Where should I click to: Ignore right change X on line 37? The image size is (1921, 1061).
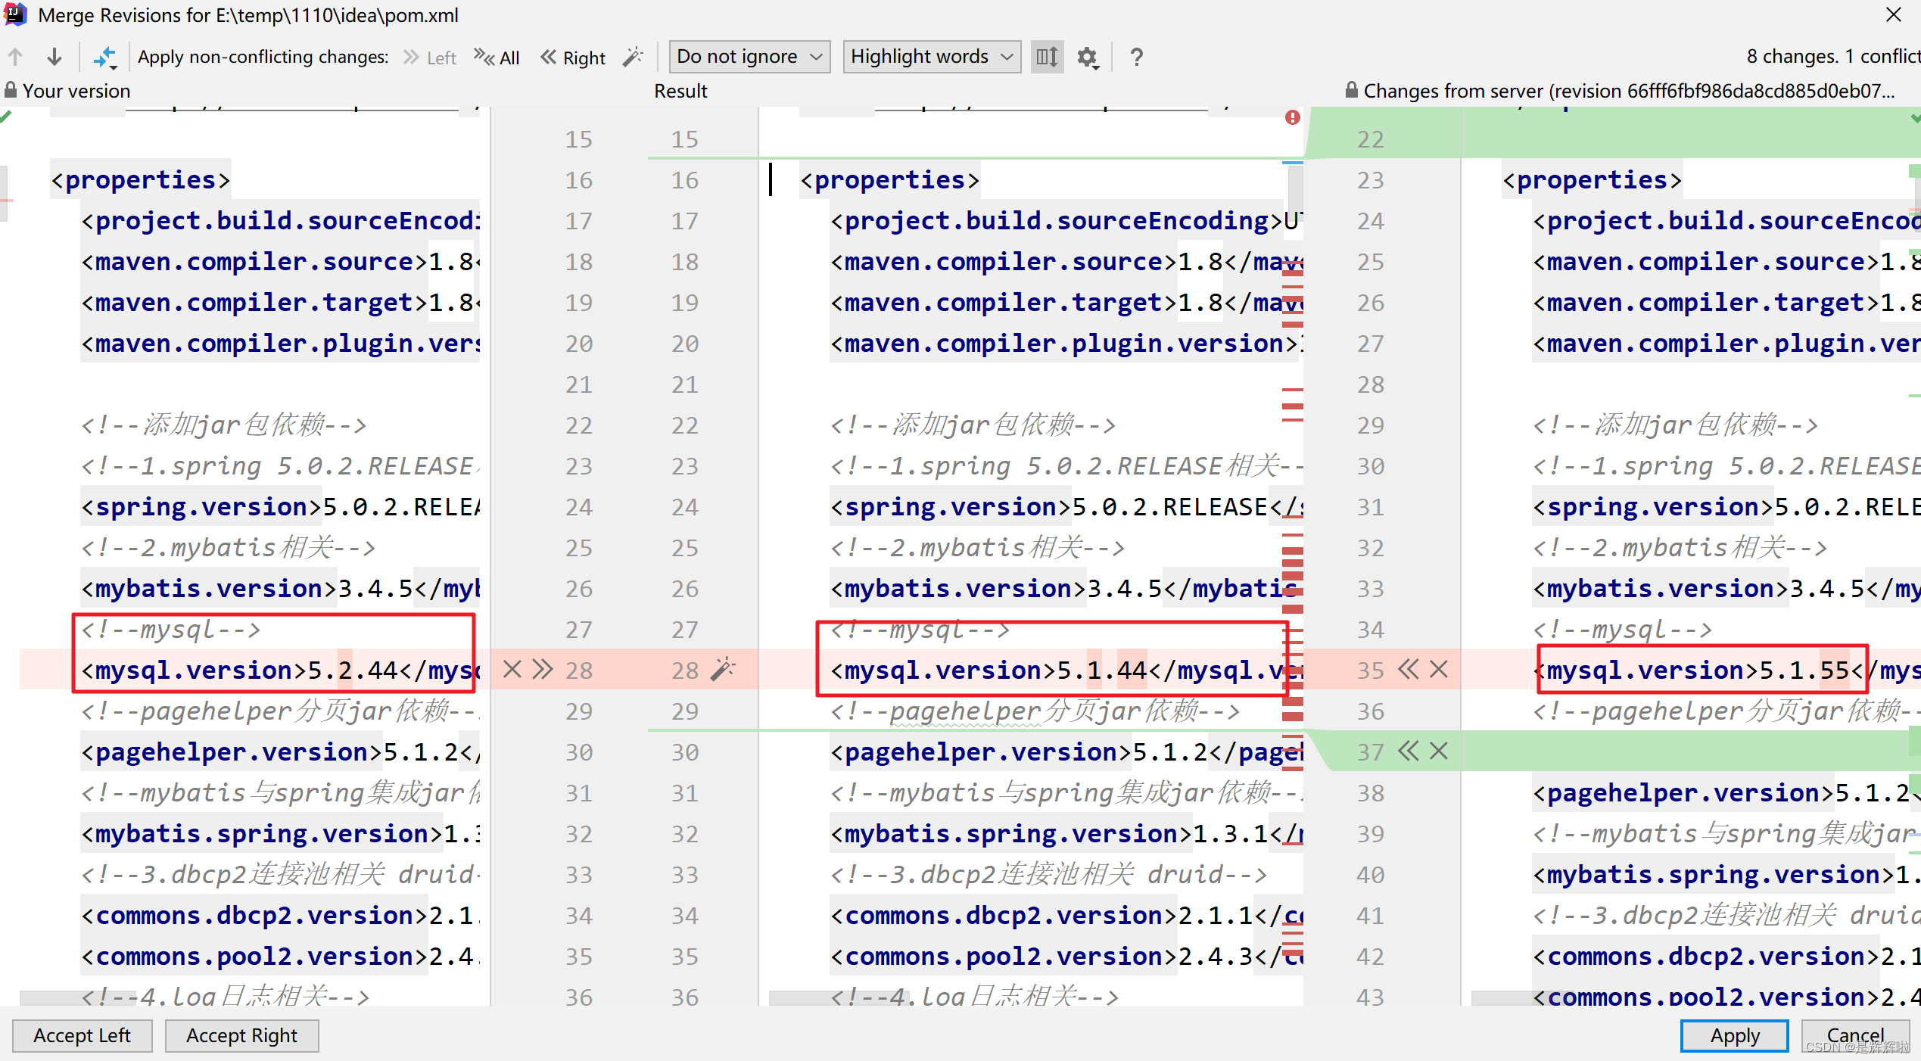1439,751
